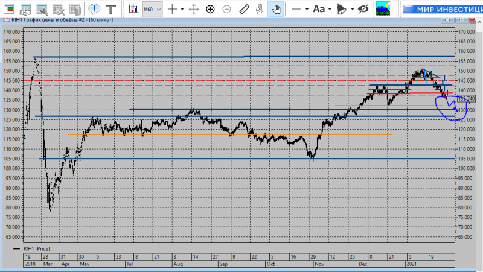Toggle the hand pan tool
The height and width of the screenshot is (272, 483).
[276, 9]
